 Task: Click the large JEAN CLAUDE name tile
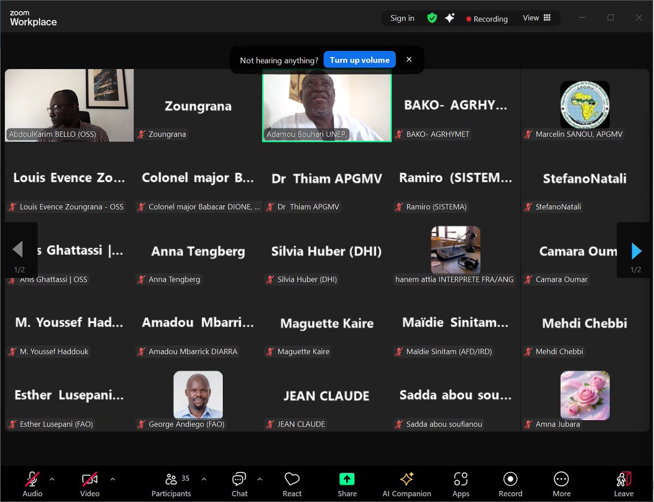pyautogui.click(x=327, y=396)
